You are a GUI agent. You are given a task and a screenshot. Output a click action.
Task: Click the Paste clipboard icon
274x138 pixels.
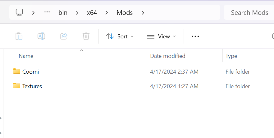click(19, 37)
